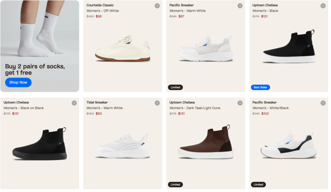Open the all-black Uptown Chelsea boot image

tap(40, 145)
